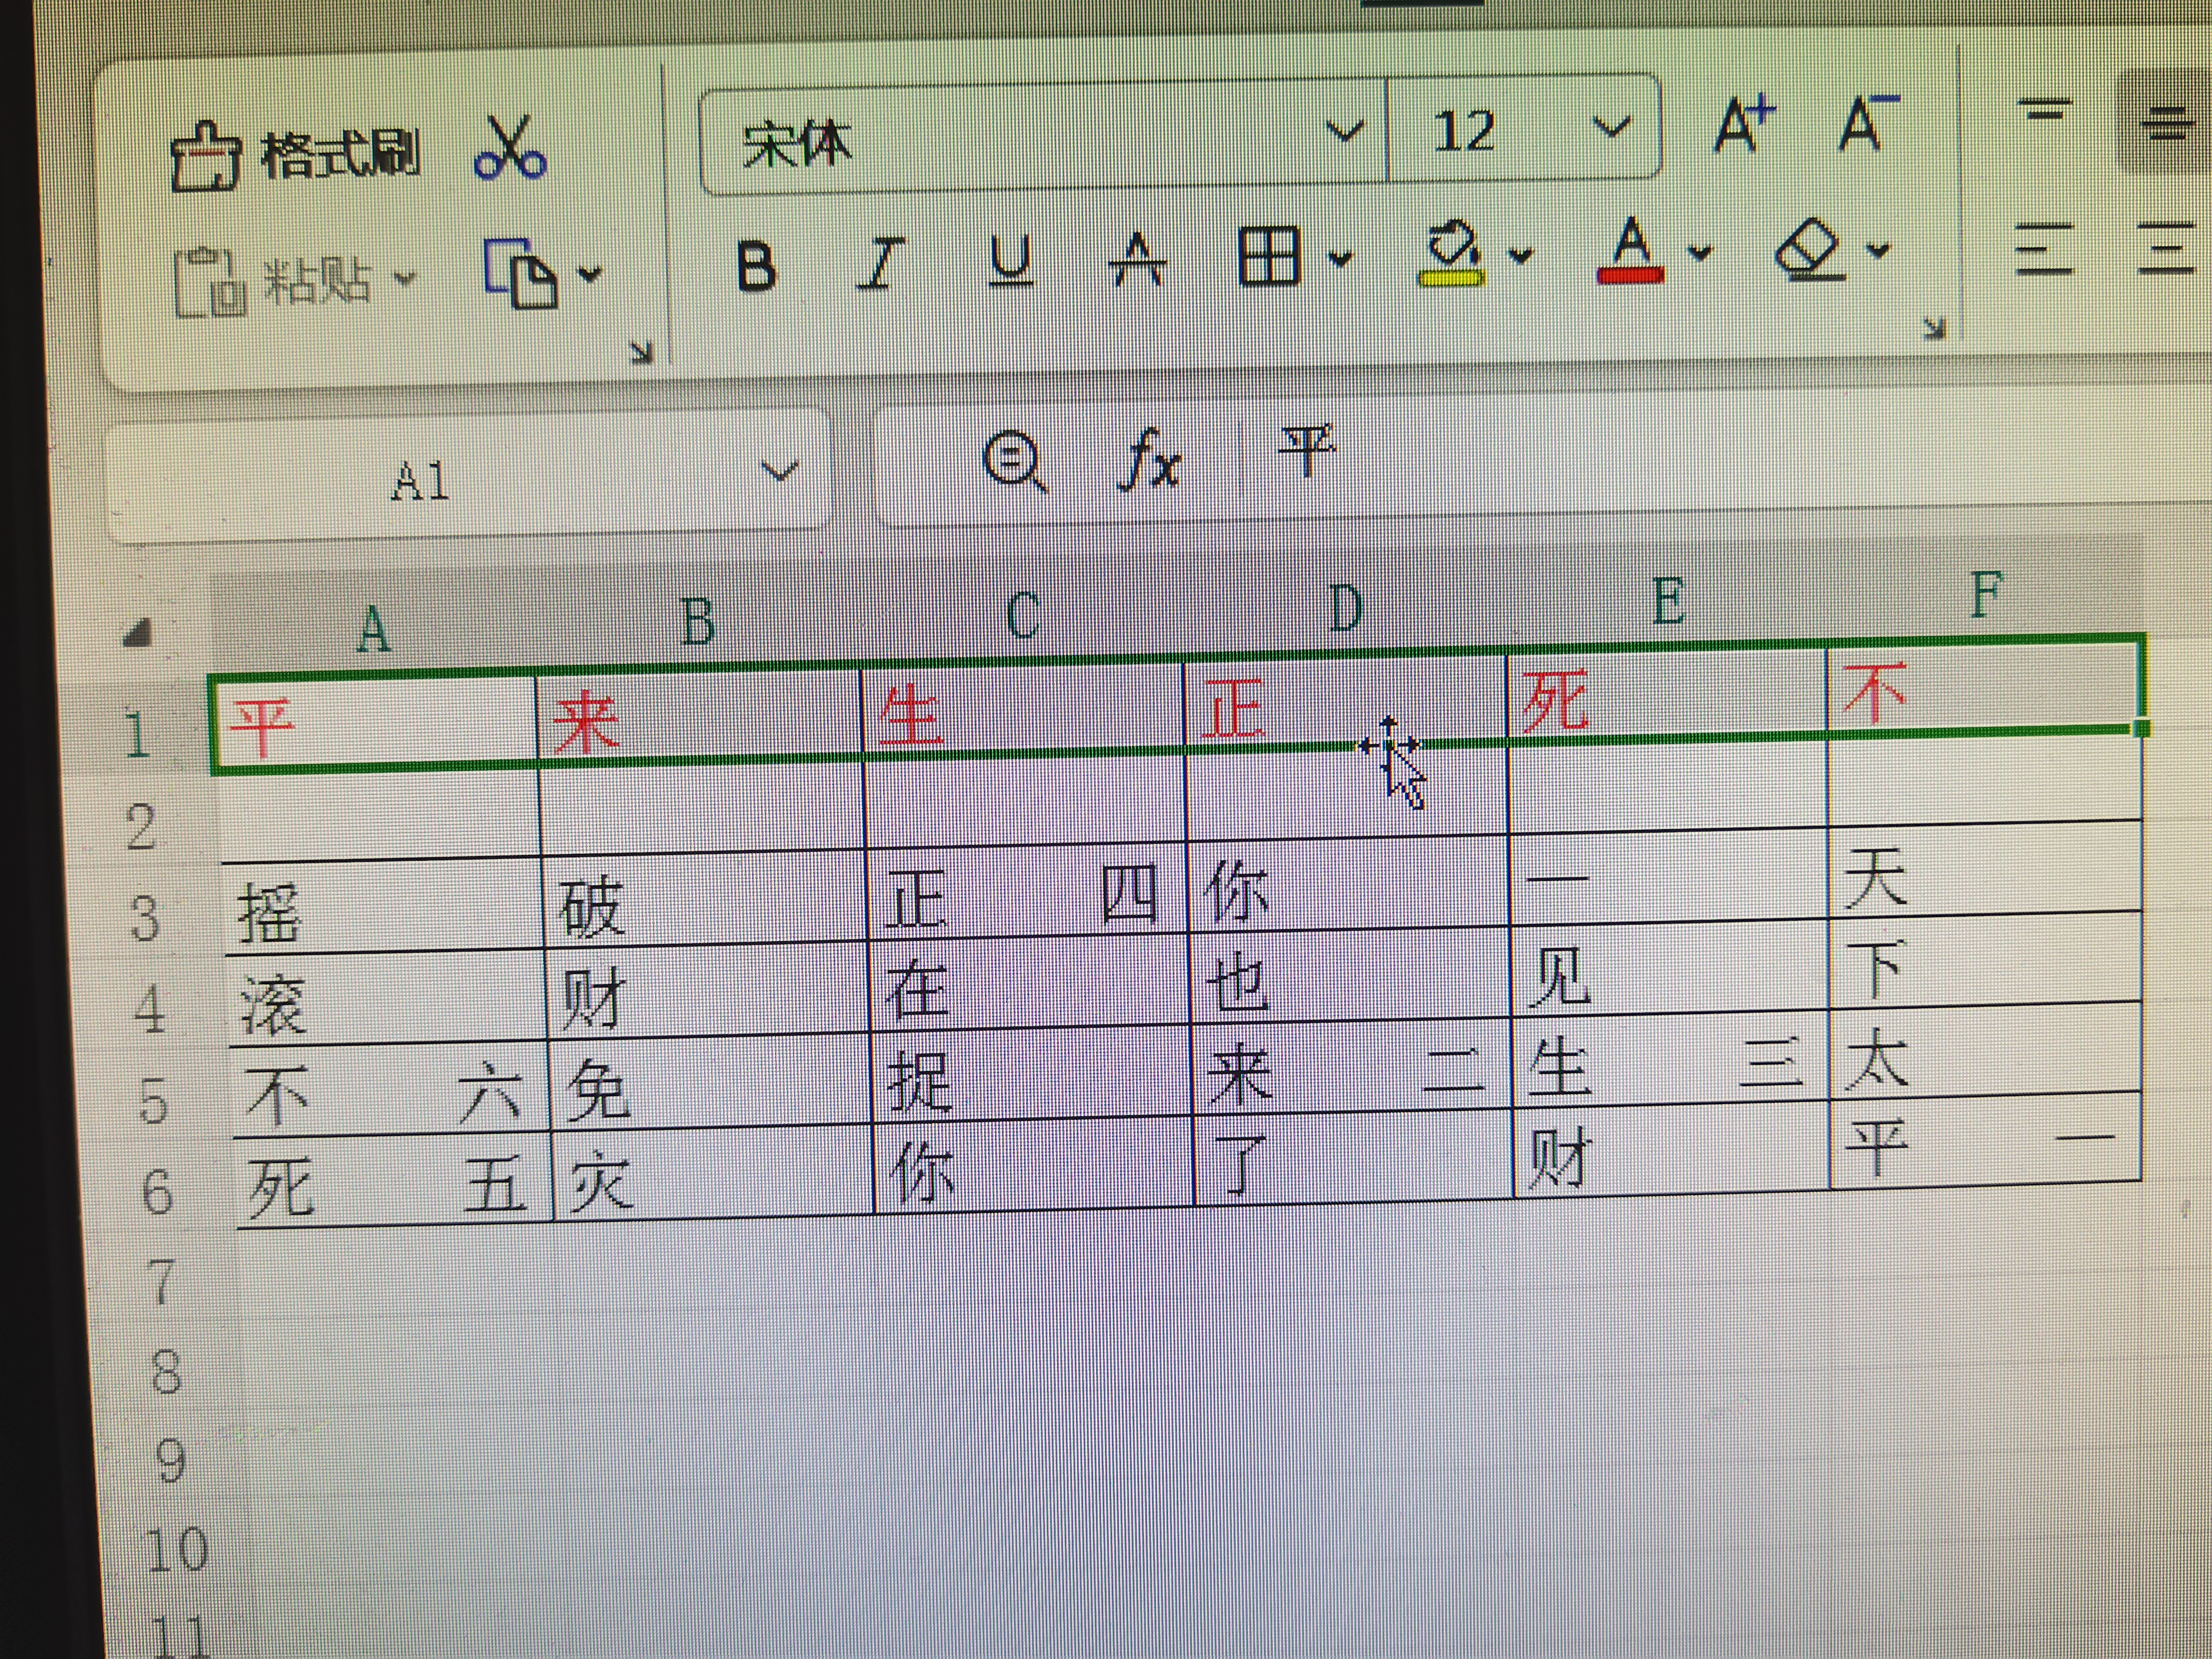Click the Eraser clear-format icon
Screen dimensions: 2212x1659
[1808, 249]
